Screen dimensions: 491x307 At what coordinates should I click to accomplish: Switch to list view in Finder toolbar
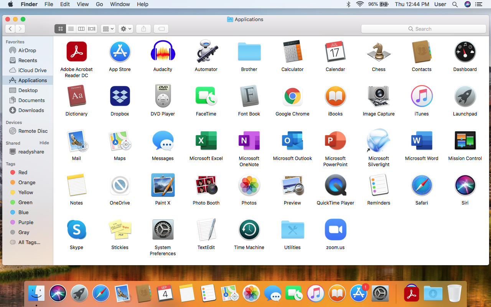click(71, 29)
